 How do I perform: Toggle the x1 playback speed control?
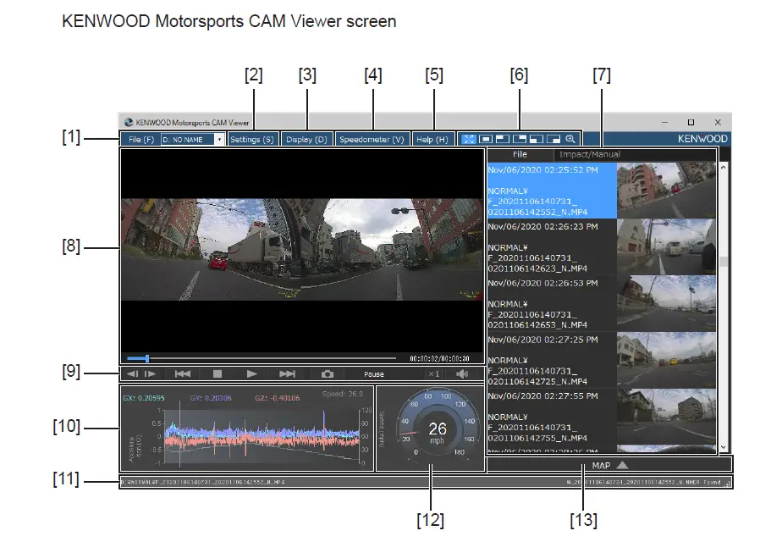click(x=434, y=373)
